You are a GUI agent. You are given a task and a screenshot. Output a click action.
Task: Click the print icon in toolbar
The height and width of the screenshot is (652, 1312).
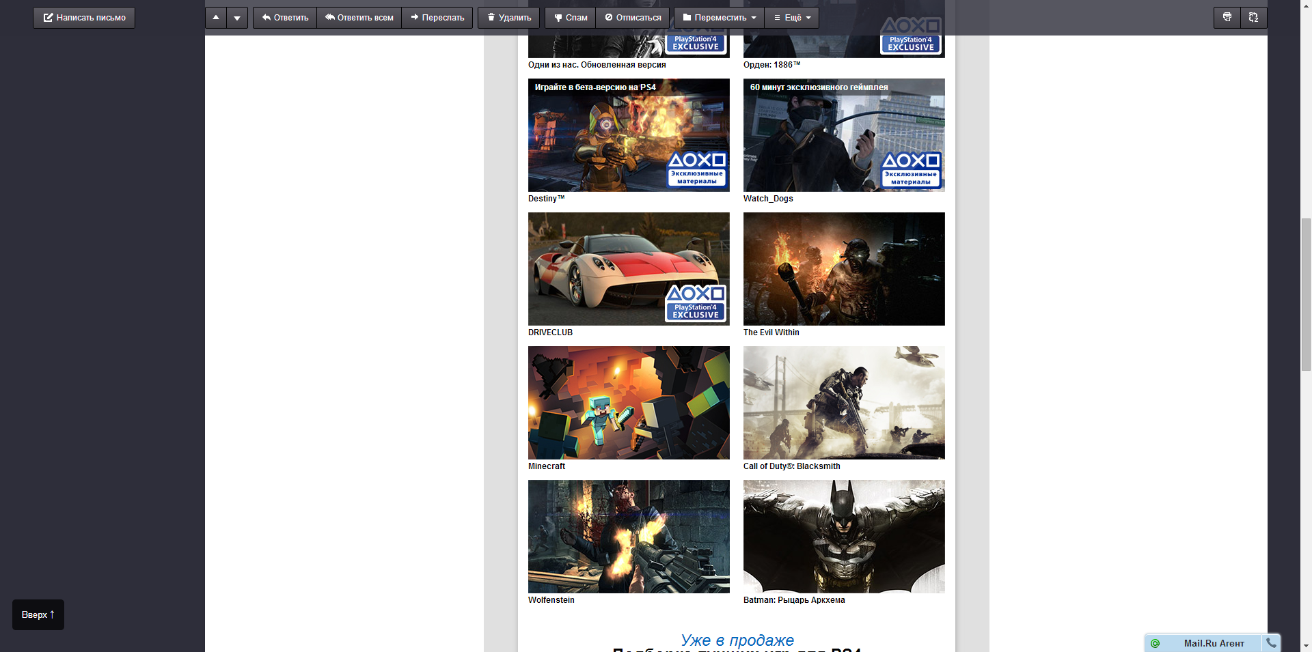pyautogui.click(x=1227, y=18)
